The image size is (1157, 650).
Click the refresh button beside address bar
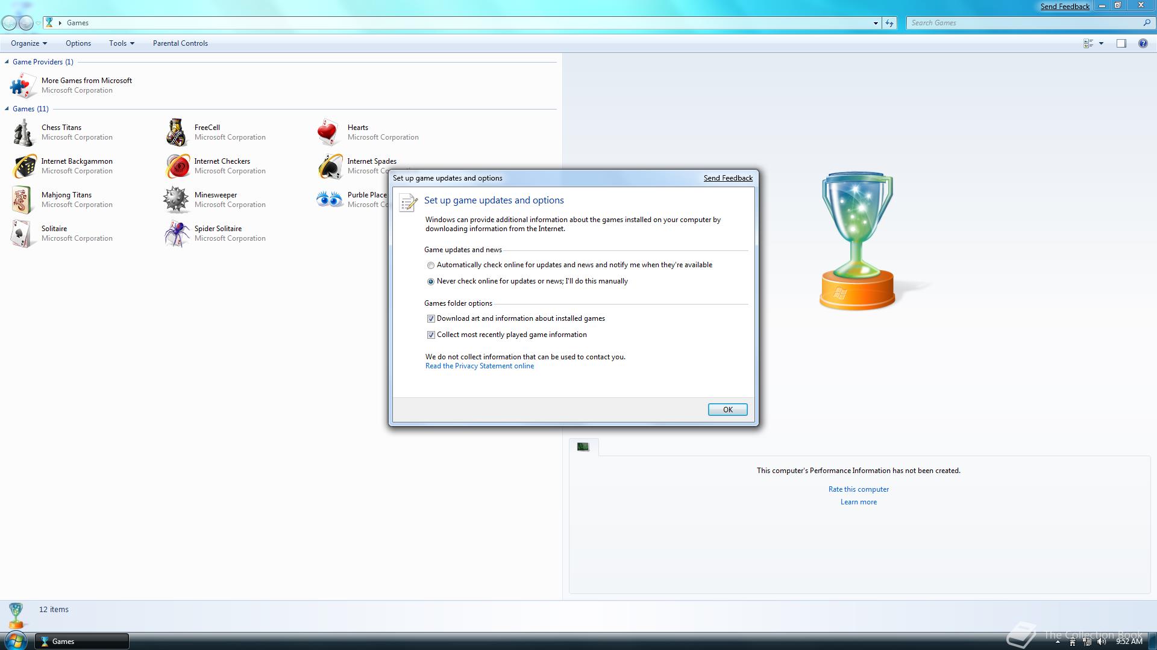pos(889,23)
